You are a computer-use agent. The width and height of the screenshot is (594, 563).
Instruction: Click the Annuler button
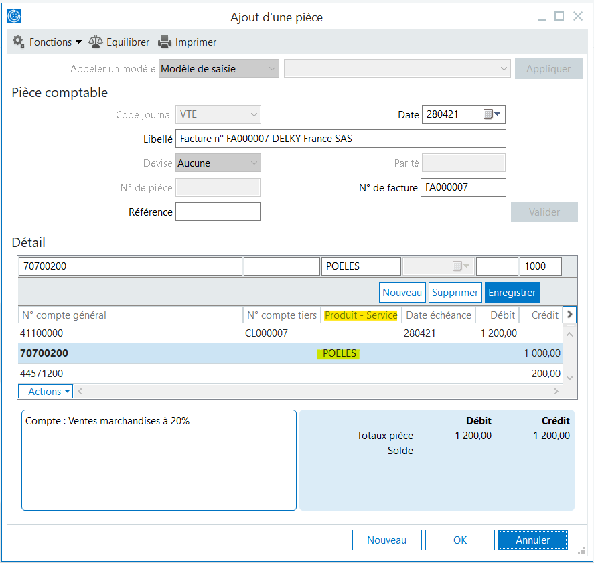532,540
